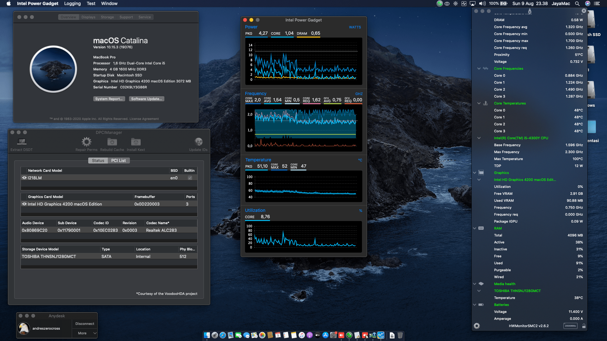Uncheck the Builtin checkbox for en0
Image resolution: width=607 pixels, height=341 pixels.
pyautogui.click(x=190, y=177)
